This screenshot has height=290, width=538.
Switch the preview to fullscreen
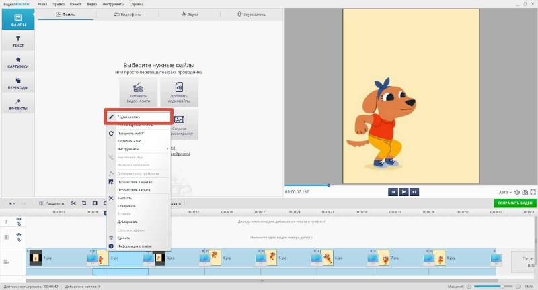tap(533, 193)
